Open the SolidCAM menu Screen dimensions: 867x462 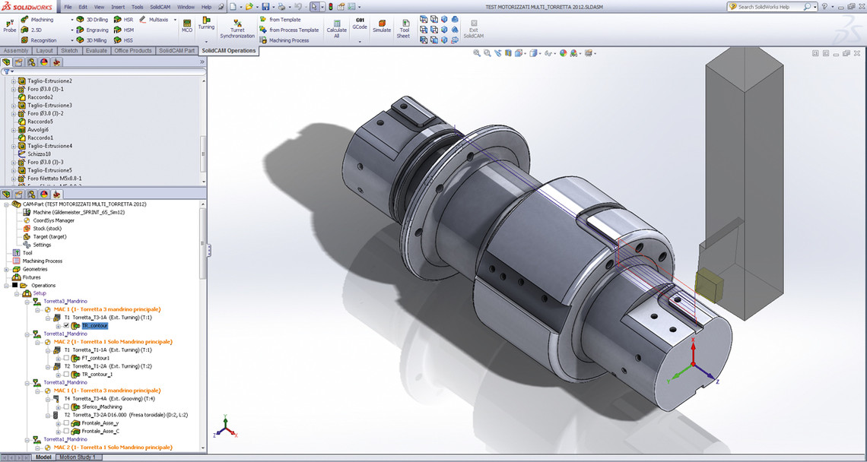[159, 7]
